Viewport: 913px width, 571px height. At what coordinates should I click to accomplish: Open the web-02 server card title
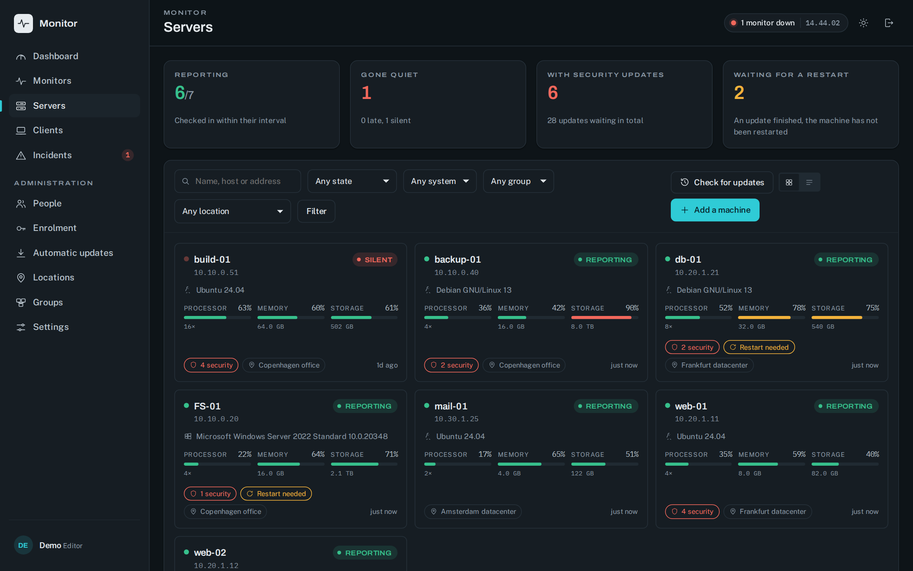pos(210,552)
